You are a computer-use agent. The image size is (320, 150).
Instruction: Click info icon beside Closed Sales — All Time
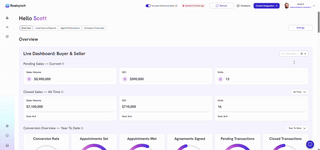[62, 92]
